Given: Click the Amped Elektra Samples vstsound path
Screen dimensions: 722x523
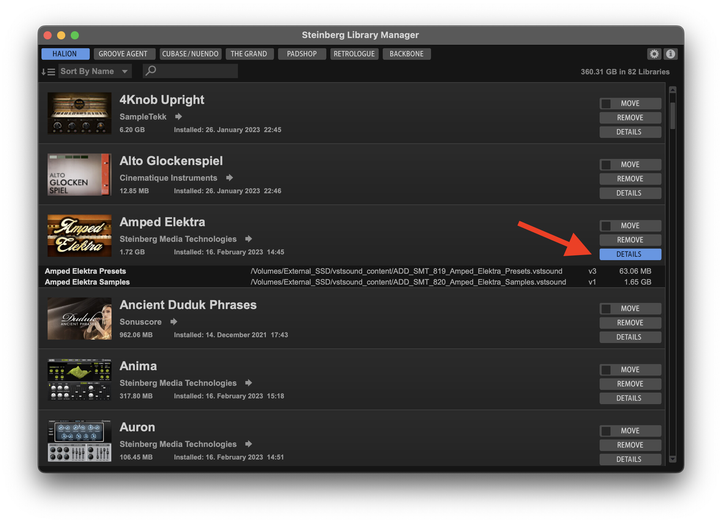Looking at the screenshot, I should pyautogui.click(x=408, y=282).
